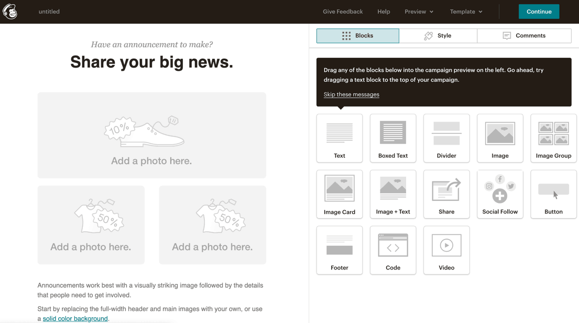Select the Footer block
Image resolution: width=579 pixels, height=323 pixels.
[340, 250]
